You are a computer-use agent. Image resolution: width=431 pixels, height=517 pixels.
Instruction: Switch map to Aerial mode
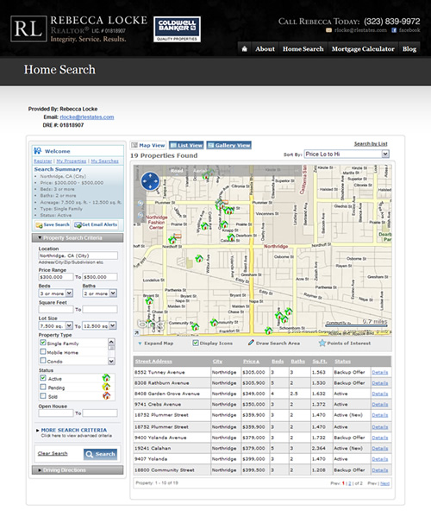click(199, 171)
